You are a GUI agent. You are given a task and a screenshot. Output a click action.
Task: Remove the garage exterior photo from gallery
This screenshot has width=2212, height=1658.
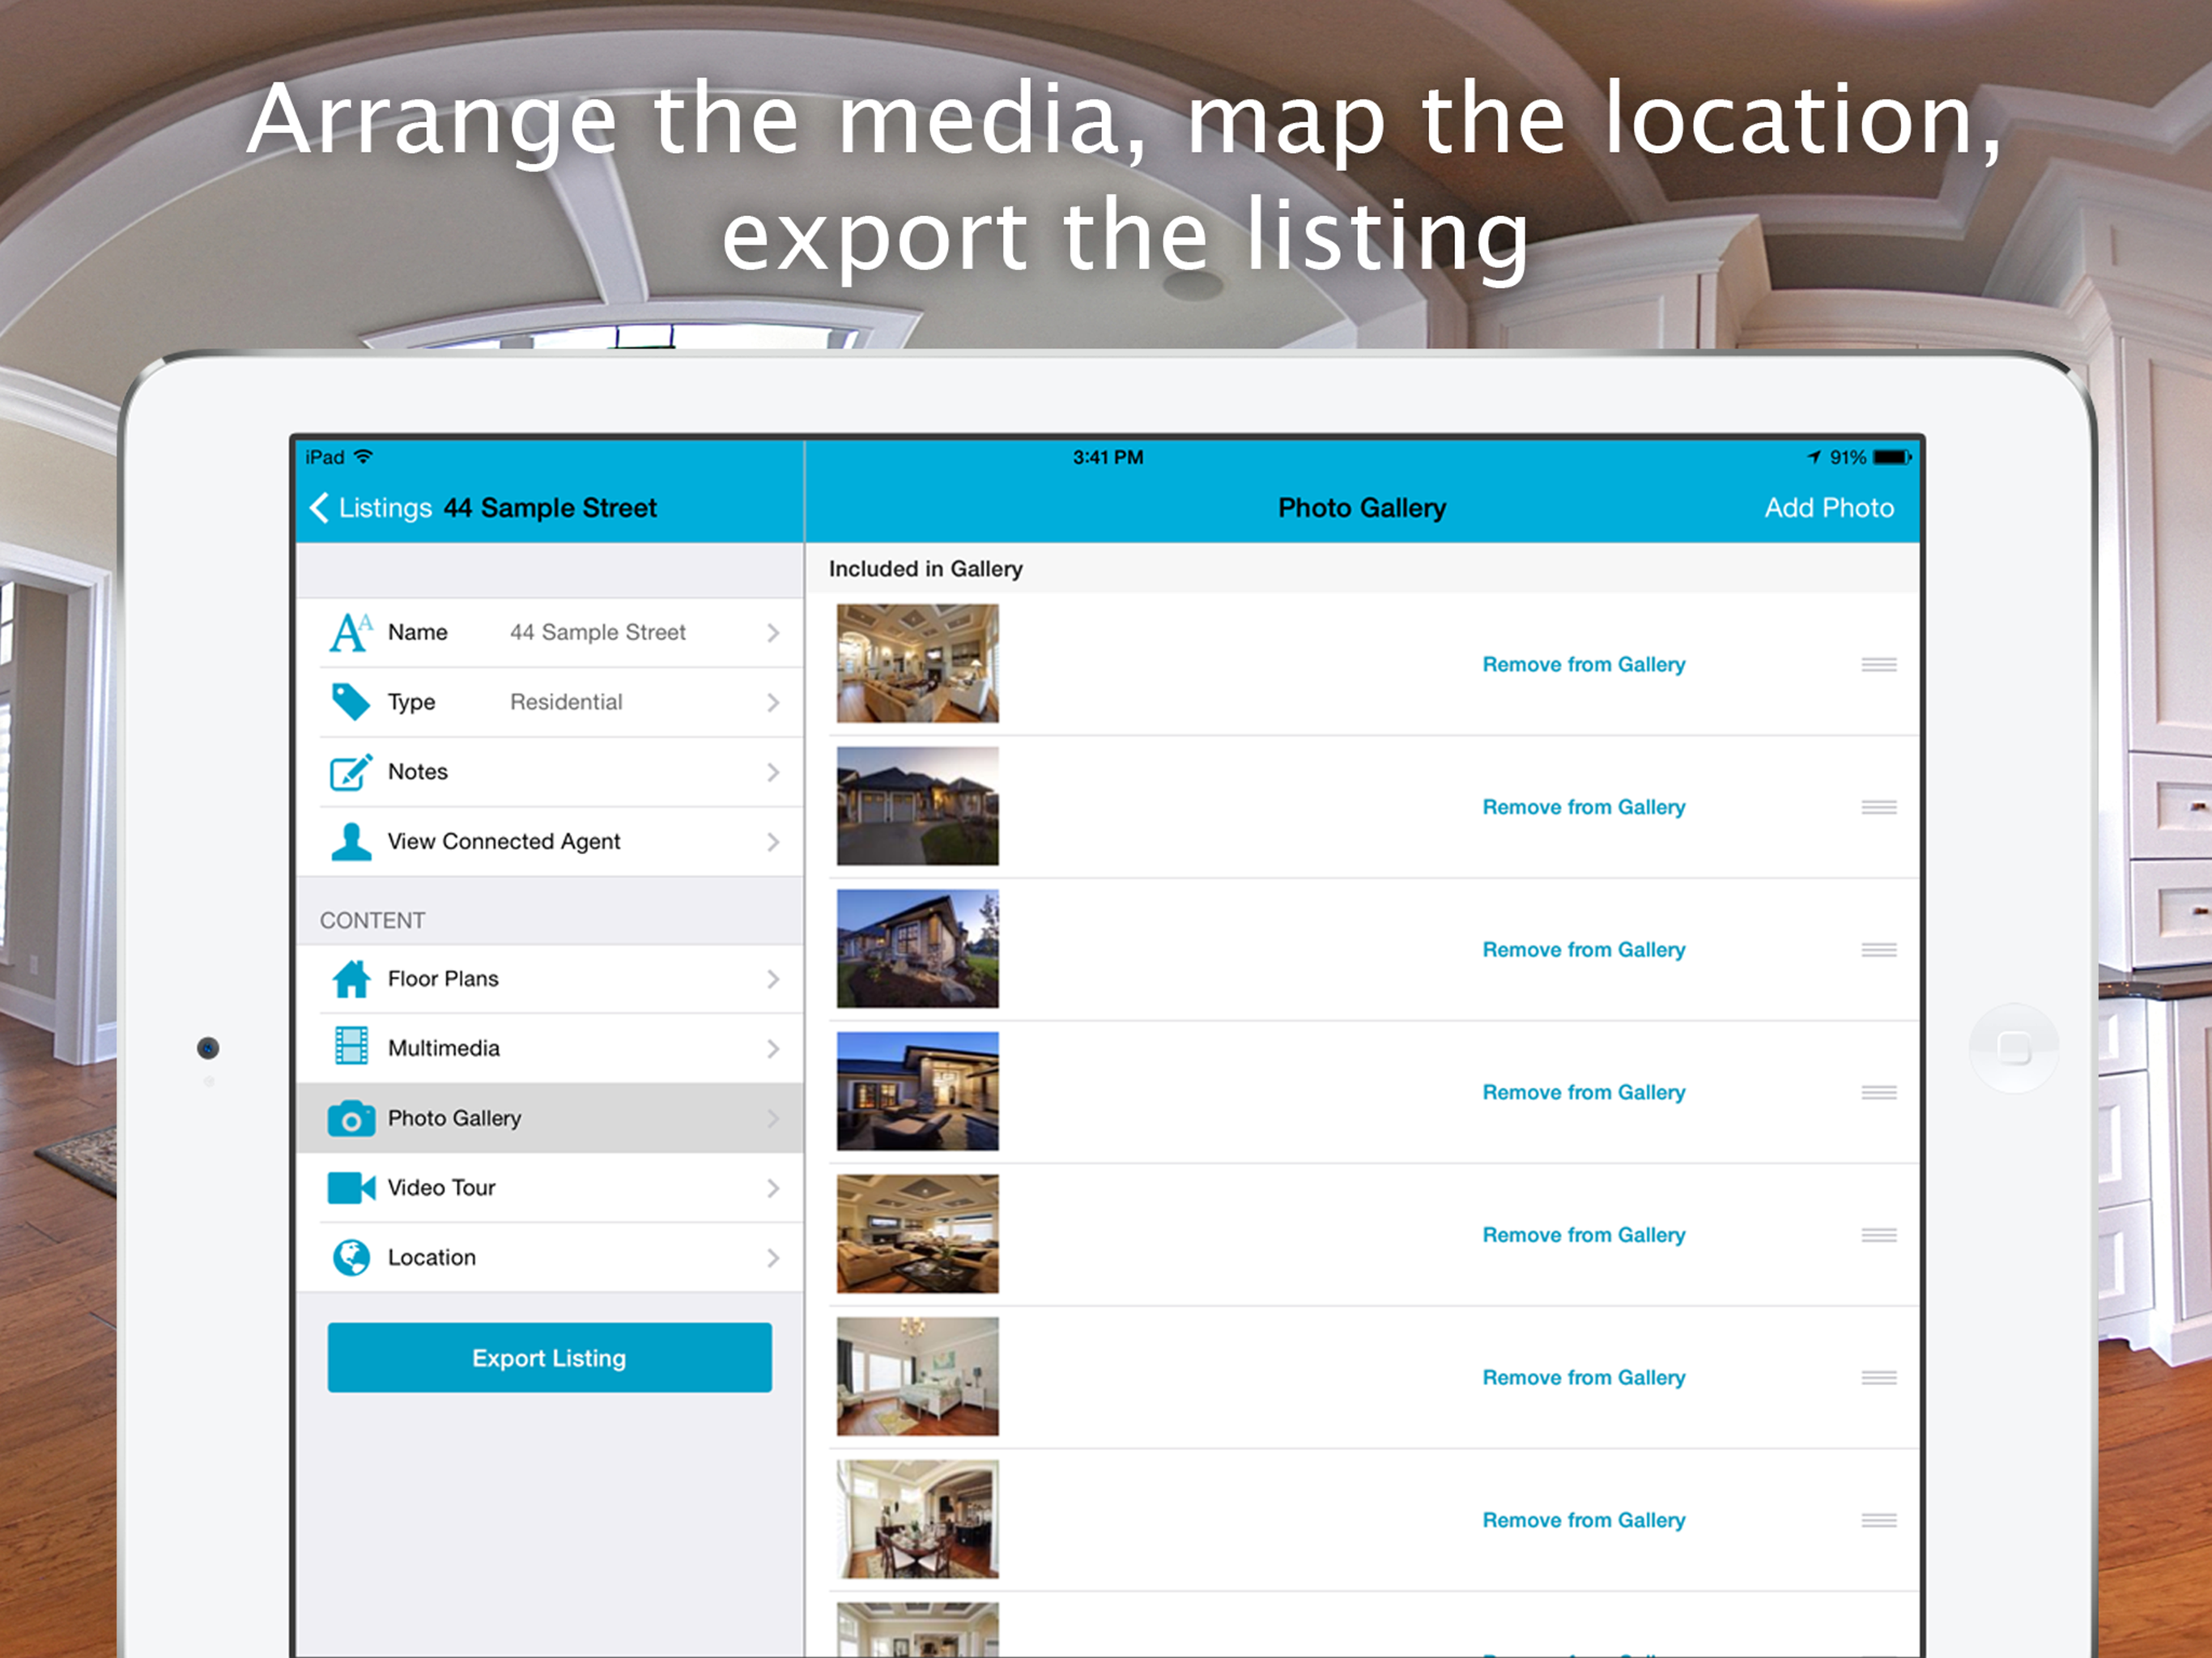click(1584, 807)
